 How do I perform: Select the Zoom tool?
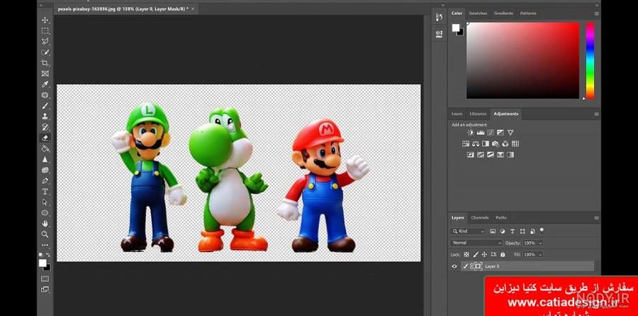click(x=45, y=234)
